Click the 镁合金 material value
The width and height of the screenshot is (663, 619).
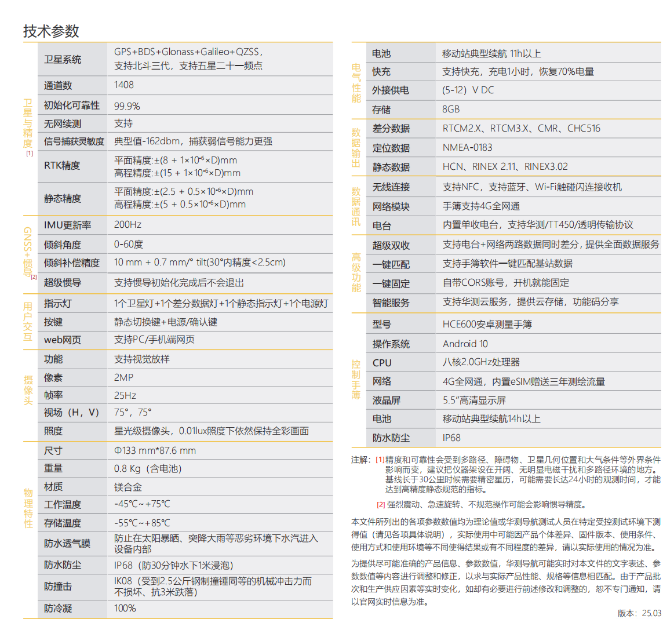(128, 487)
